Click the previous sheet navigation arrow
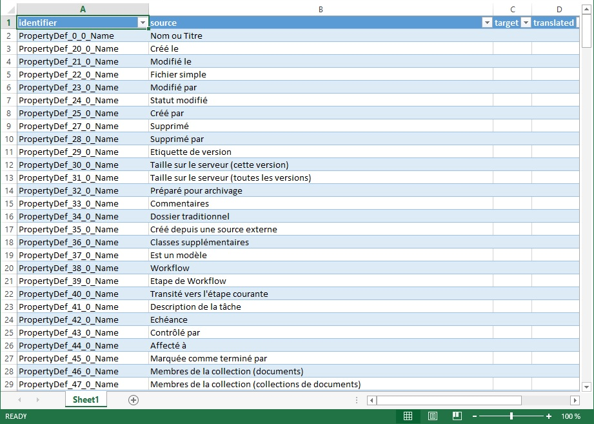 click(x=19, y=400)
